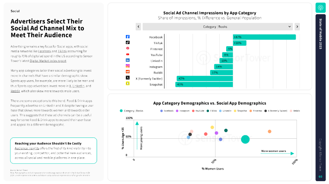
Task: Click the Pinterest logo icon
Action: click(127, 48)
